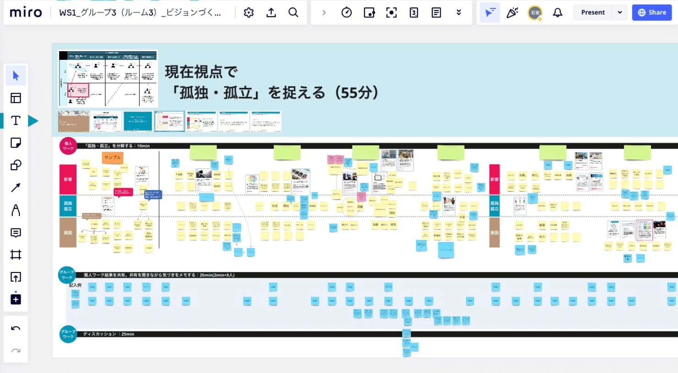Viewport: 678px width, 373px height.
Task: Select the Comment tool
Action: [x=16, y=233]
